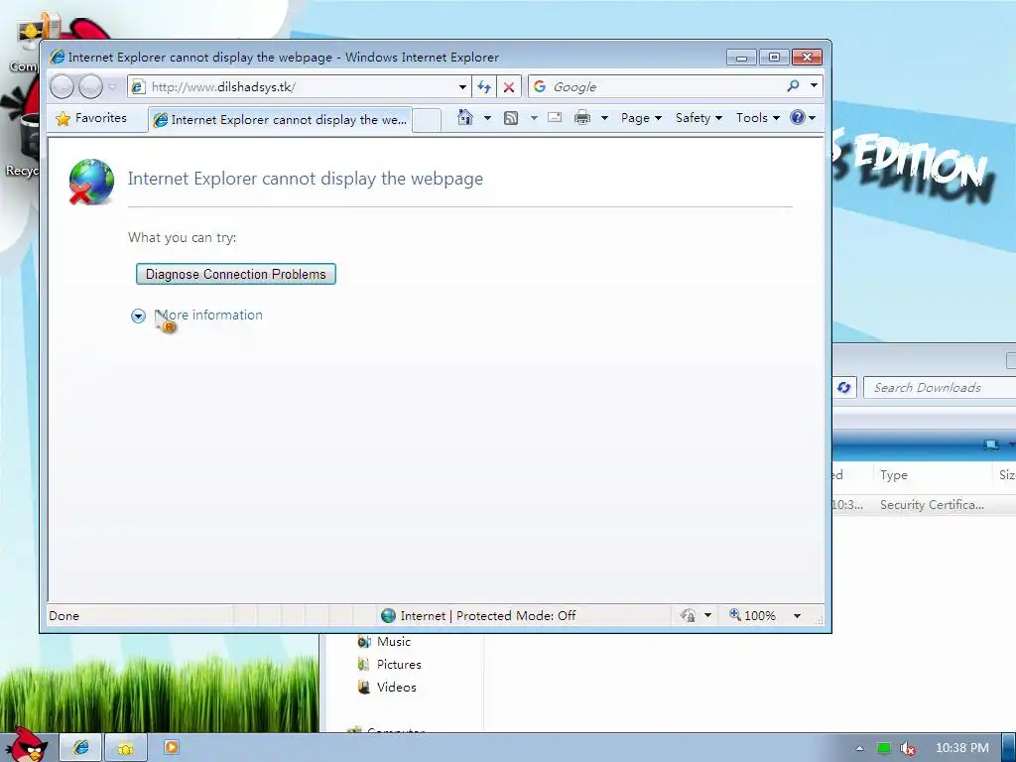Click the Print icon
1016x762 pixels.
[x=582, y=117]
